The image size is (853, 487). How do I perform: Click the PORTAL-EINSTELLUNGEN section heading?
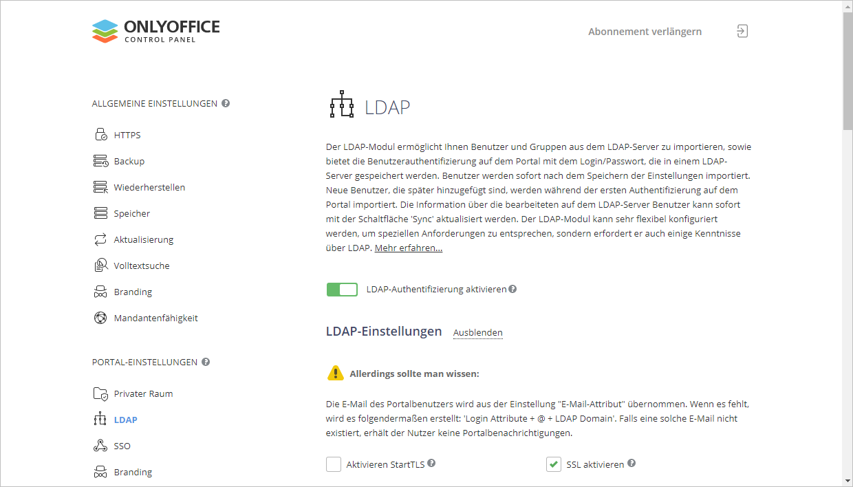click(144, 362)
